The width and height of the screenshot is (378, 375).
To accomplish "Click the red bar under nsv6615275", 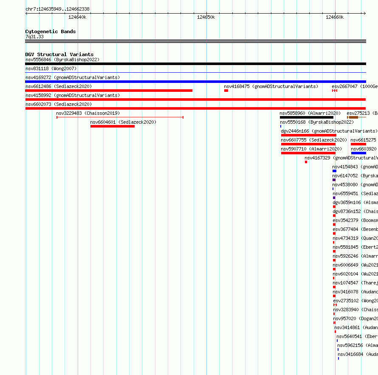I will pos(358,144).
